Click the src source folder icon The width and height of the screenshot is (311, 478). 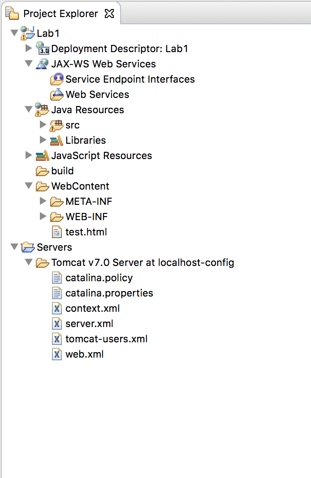(56, 125)
